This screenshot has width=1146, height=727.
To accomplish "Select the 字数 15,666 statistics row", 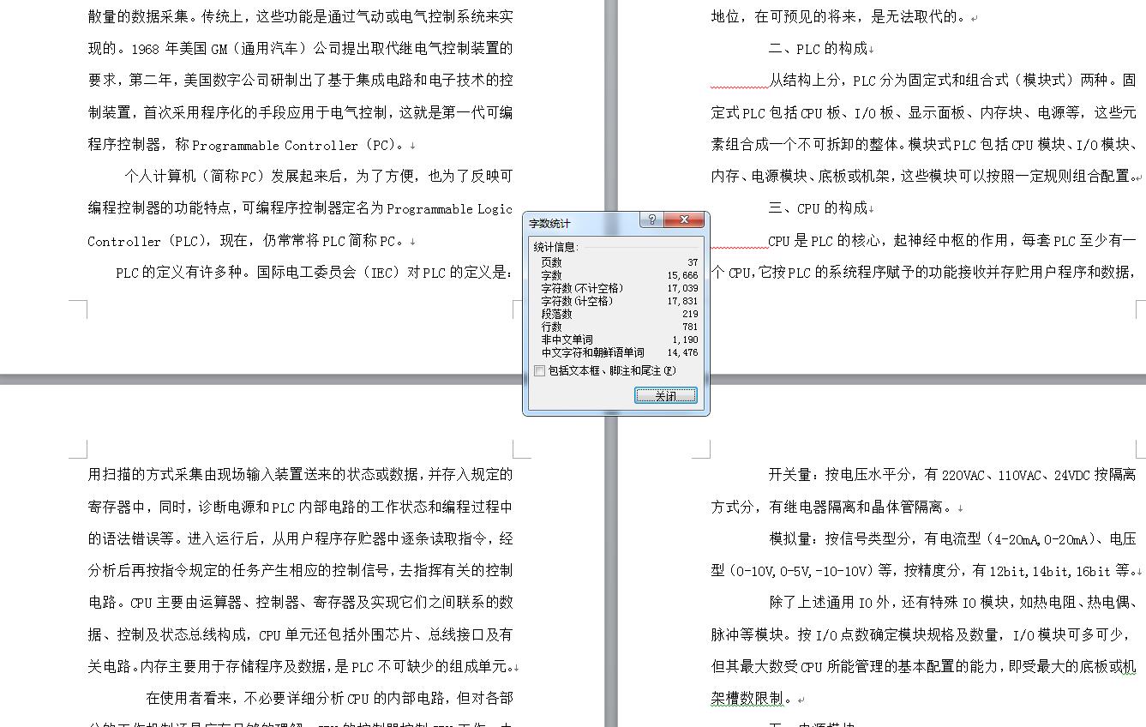I will click(619, 275).
